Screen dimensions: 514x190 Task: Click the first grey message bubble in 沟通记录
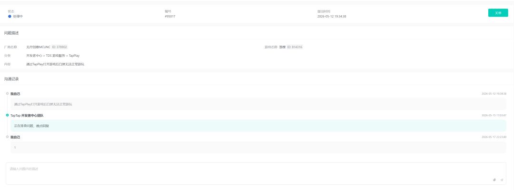click(x=258, y=104)
